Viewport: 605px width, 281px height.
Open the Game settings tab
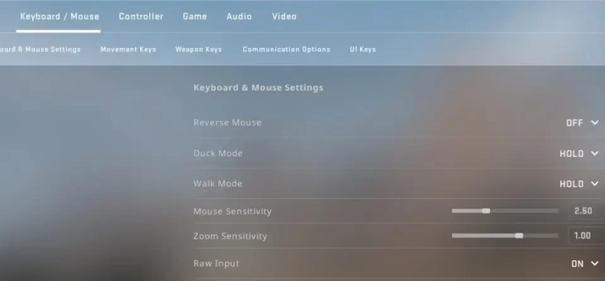point(195,16)
